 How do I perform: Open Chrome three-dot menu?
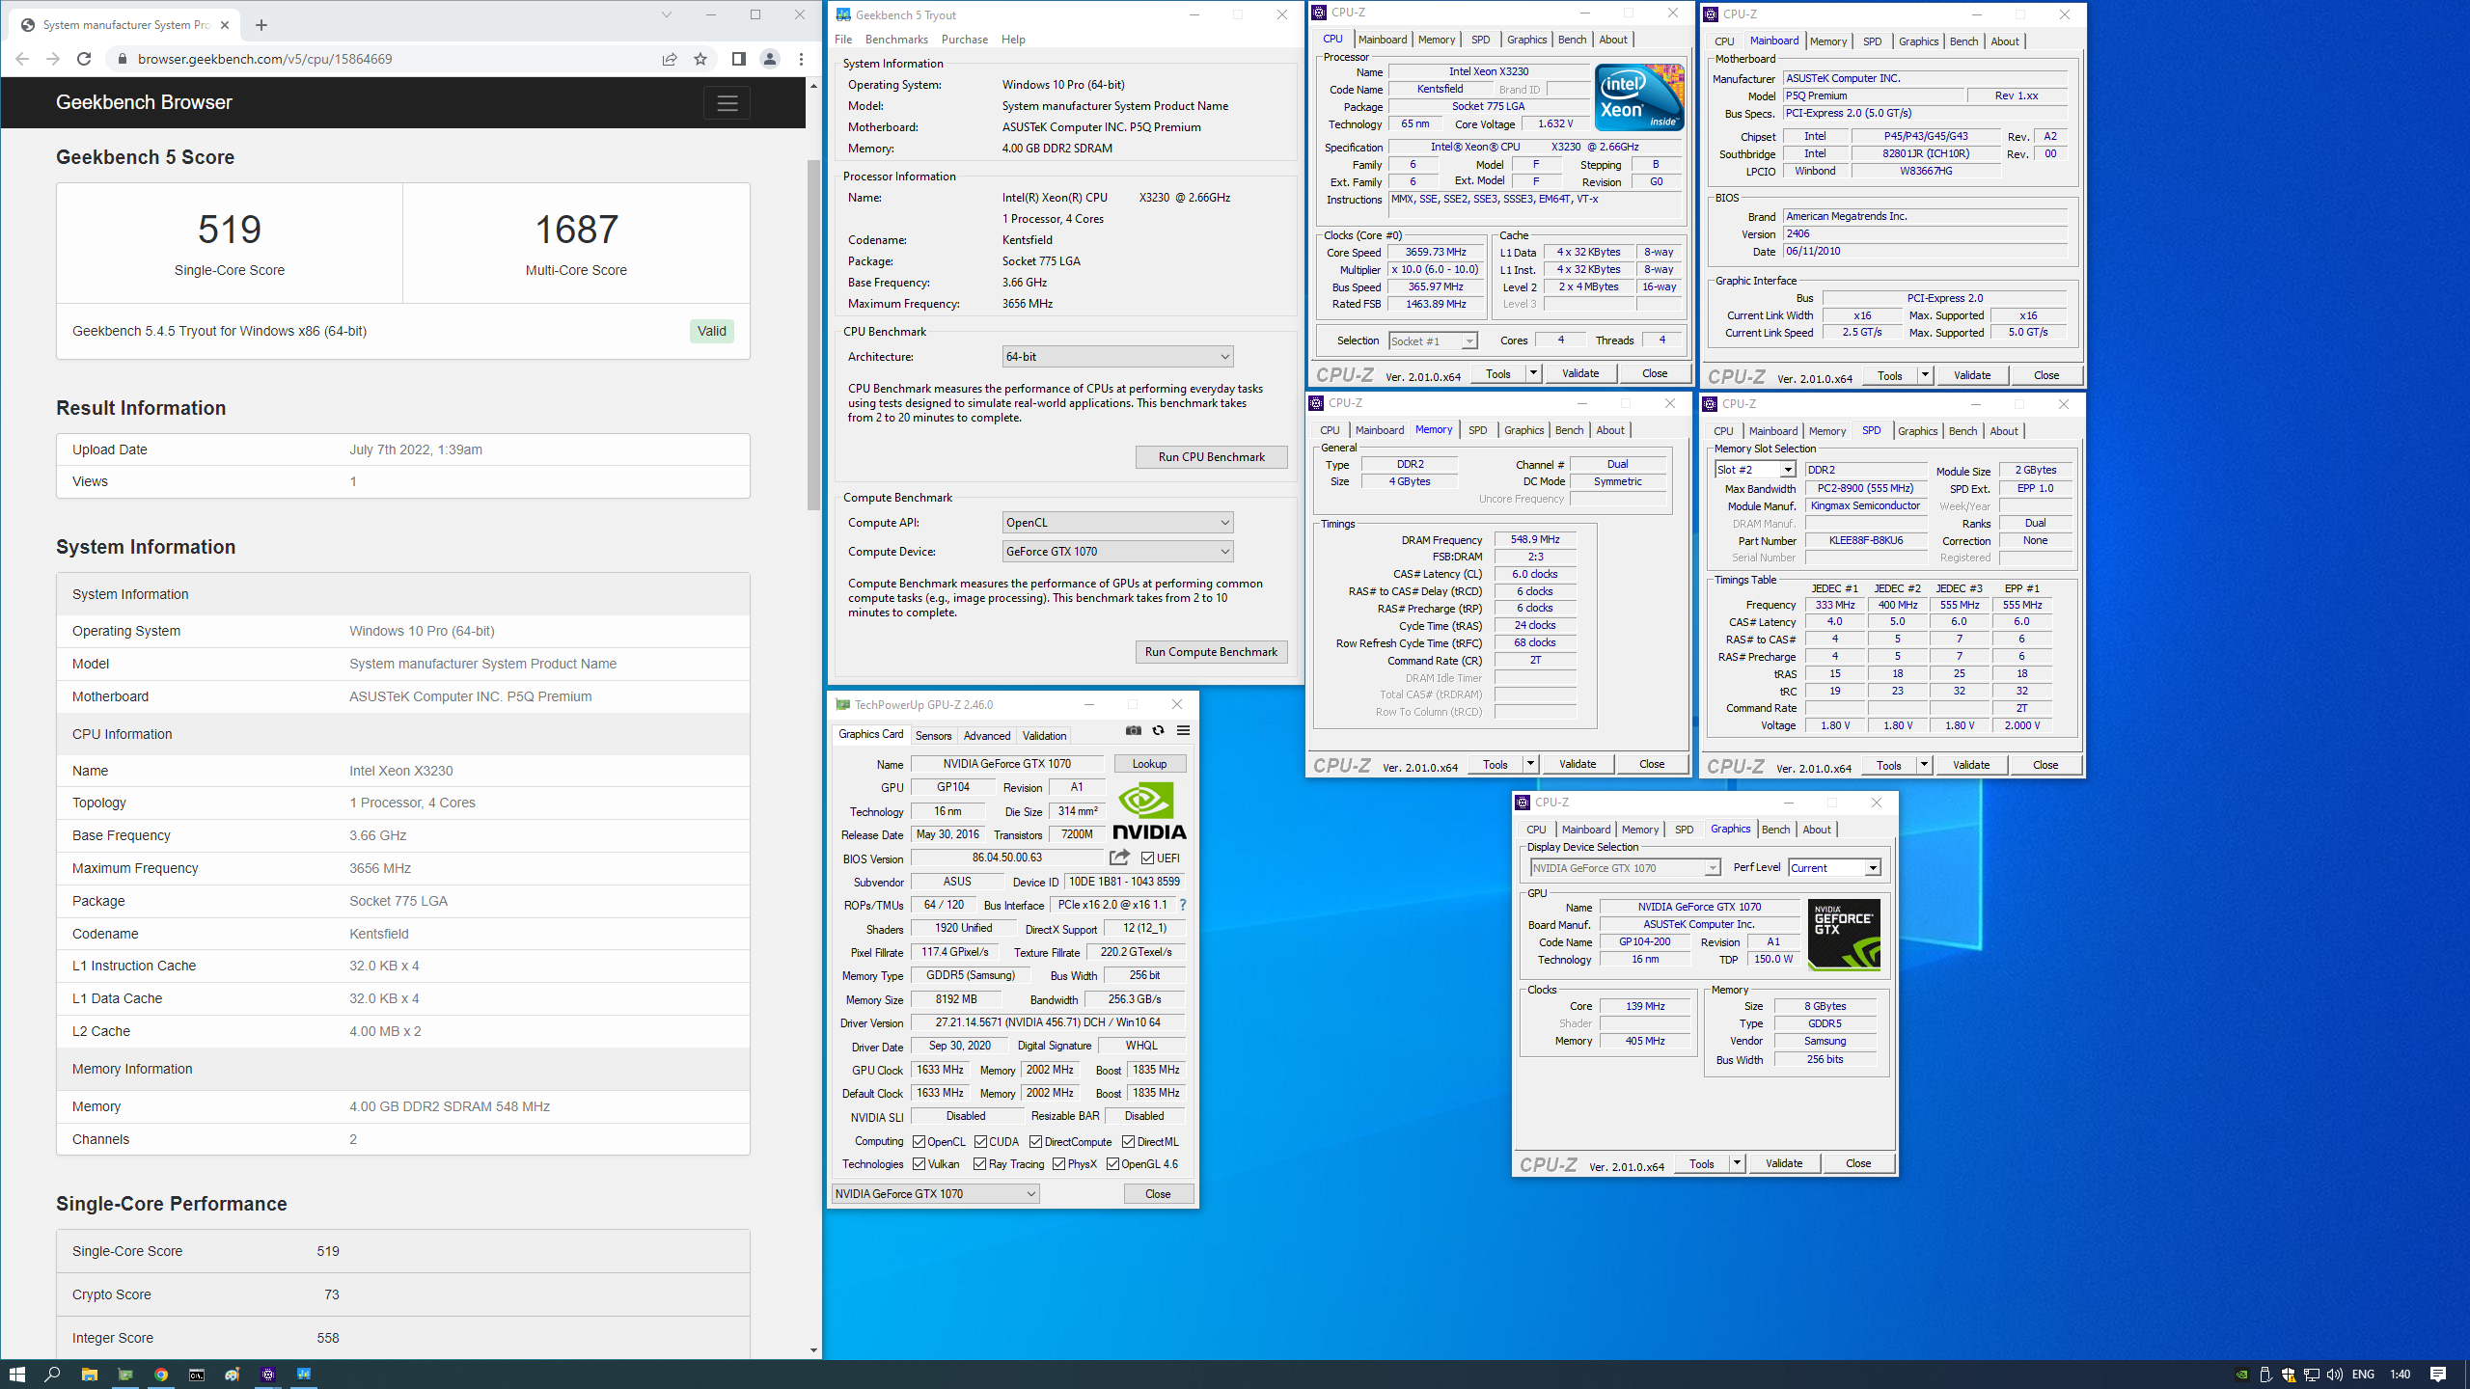[801, 59]
